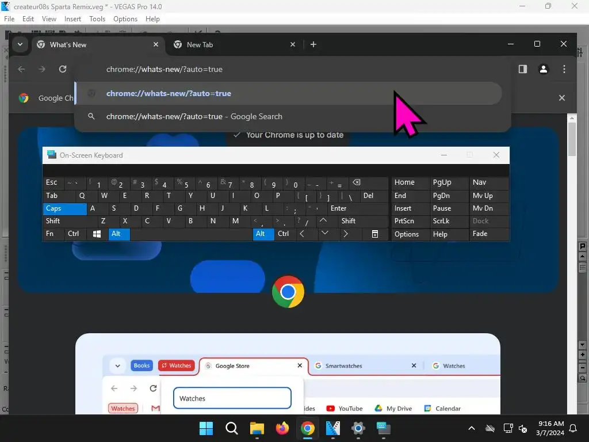The height and width of the screenshot is (442, 589).
Task: Toggle the right Ctrl key
Action: click(x=285, y=234)
